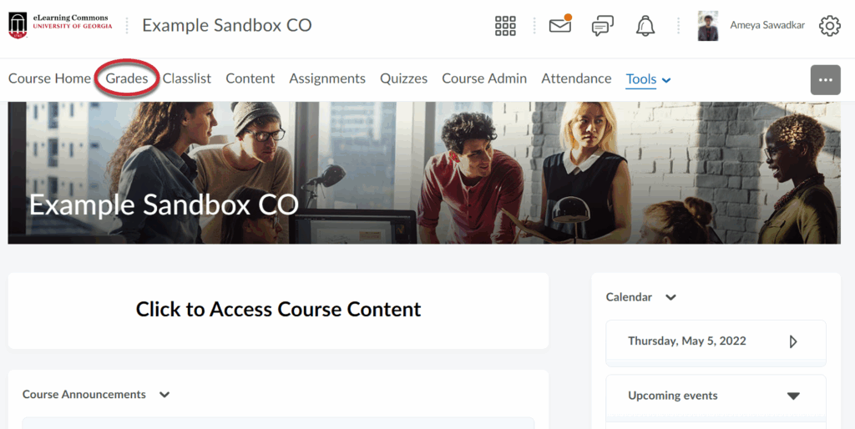
Task: Expand the Tools dropdown menu
Action: [649, 79]
